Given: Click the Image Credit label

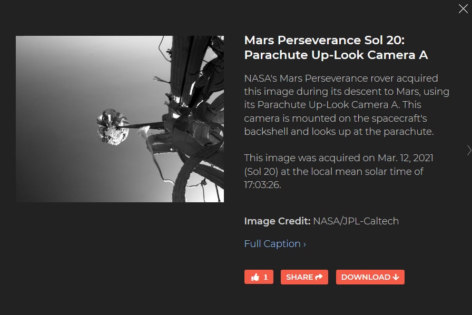Looking at the screenshot, I should click(x=277, y=221).
